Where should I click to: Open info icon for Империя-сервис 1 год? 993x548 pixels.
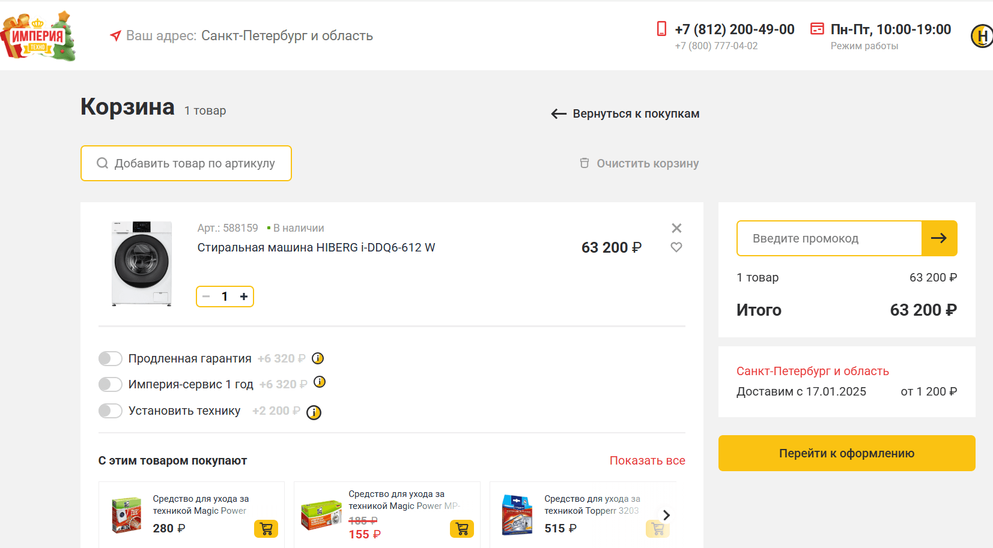coord(320,382)
